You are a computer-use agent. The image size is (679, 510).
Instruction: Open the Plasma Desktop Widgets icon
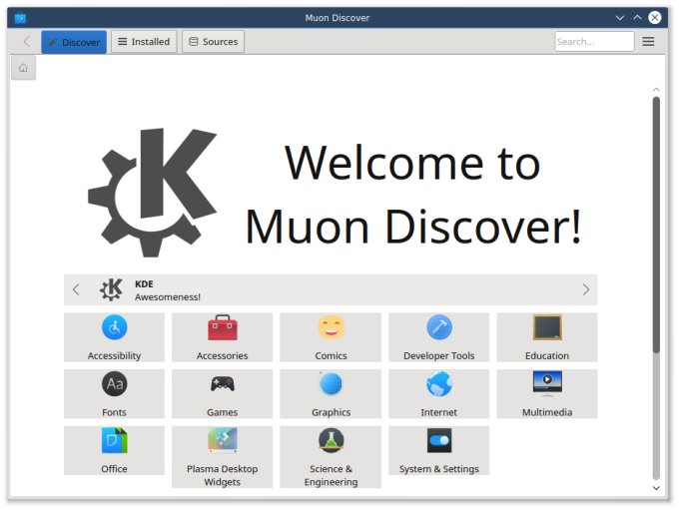tap(222, 440)
